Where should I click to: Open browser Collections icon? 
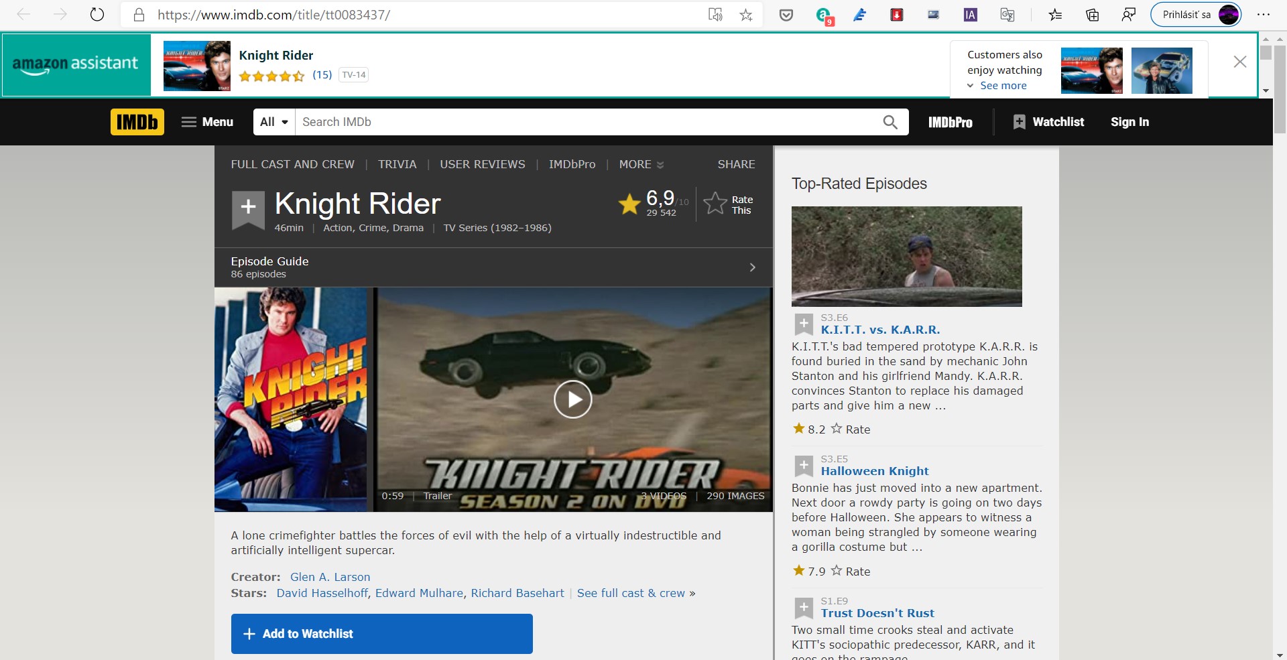tap(1092, 15)
